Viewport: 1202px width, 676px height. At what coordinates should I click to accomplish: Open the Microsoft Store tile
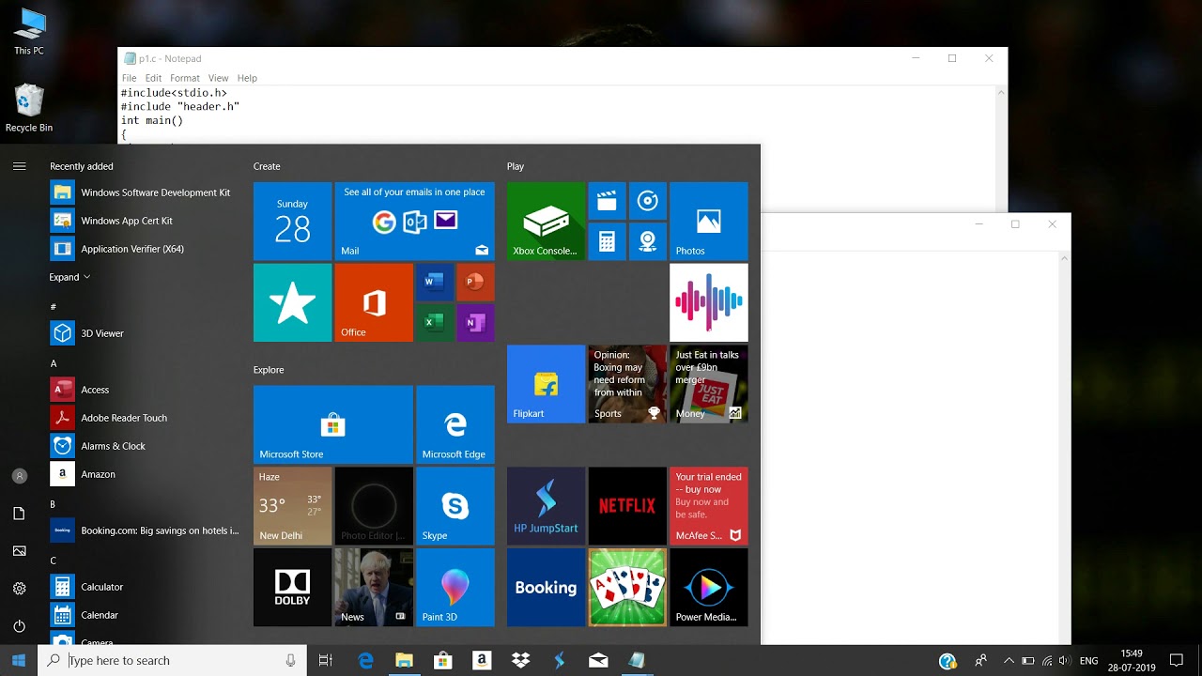[x=333, y=424]
